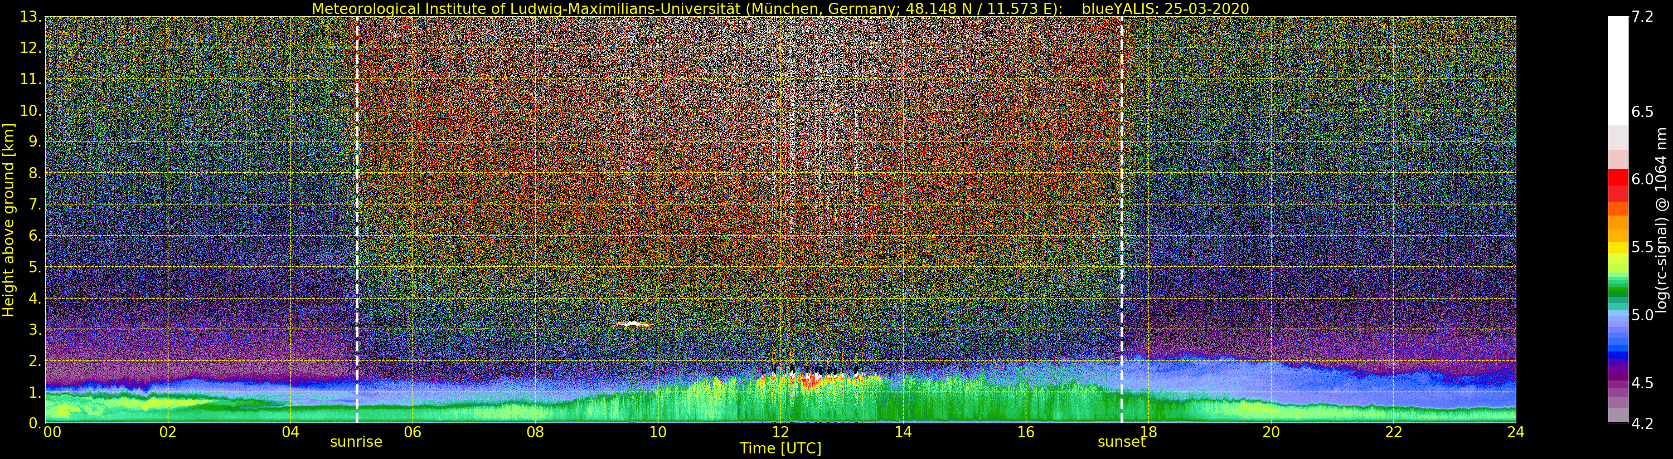1673x459 pixels.
Task: Pick the white segment atop the colorbar
Action: click(1618, 70)
